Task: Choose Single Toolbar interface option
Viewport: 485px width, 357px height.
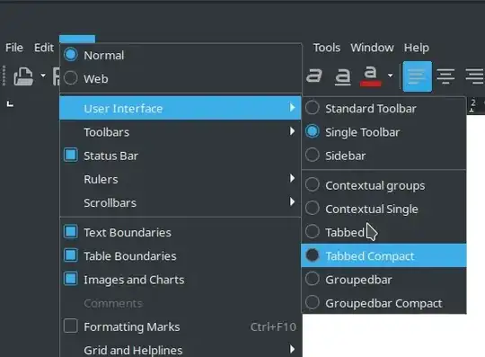Action: click(384, 132)
